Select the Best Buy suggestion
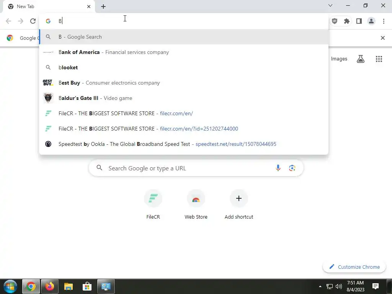This screenshot has height=294, width=392. (x=184, y=83)
